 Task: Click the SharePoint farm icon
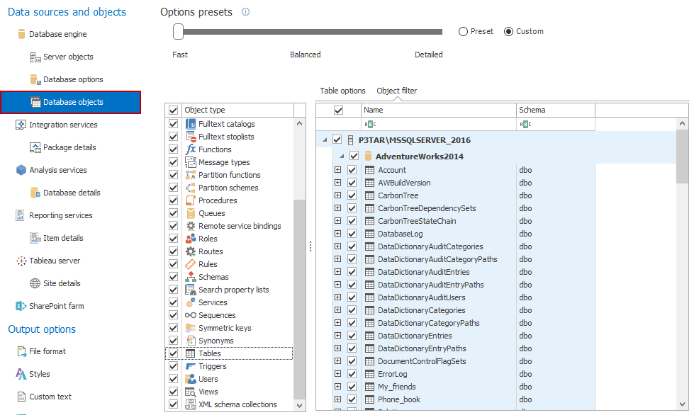pyautogui.click(x=21, y=306)
